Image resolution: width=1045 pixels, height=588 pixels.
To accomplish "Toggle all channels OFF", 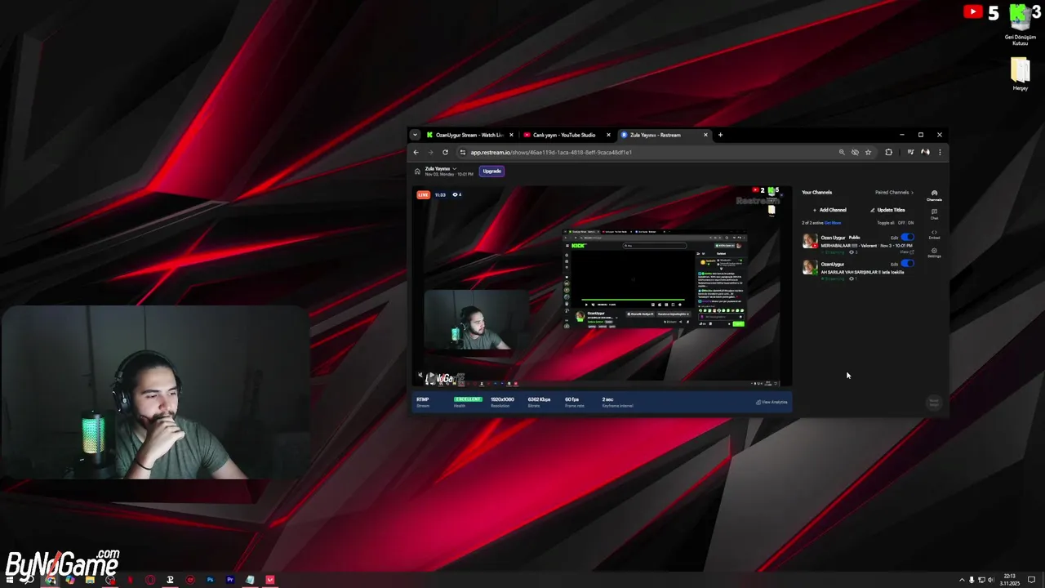I will 901,223.
